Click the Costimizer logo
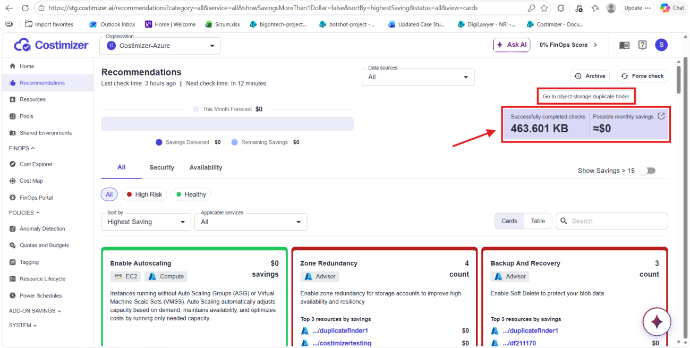Image resolution: width=690 pixels, height=348 pixels. click(x=51, y=45)
